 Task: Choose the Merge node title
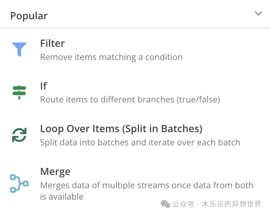[55, 172]
